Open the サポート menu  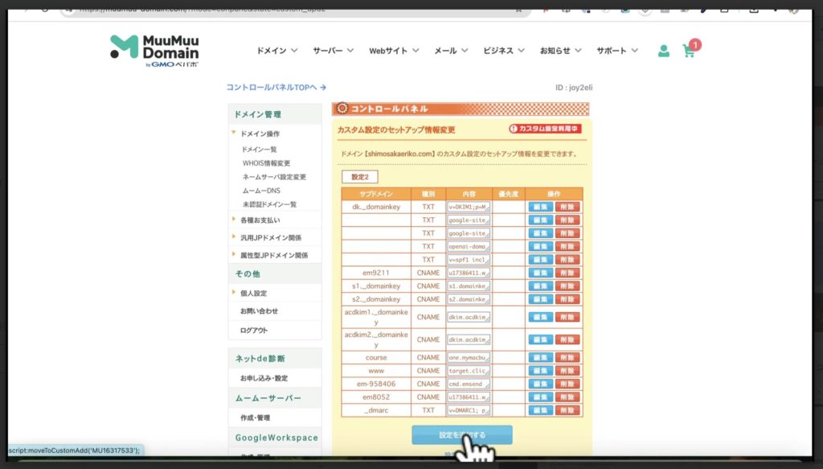tap(616, 49)
